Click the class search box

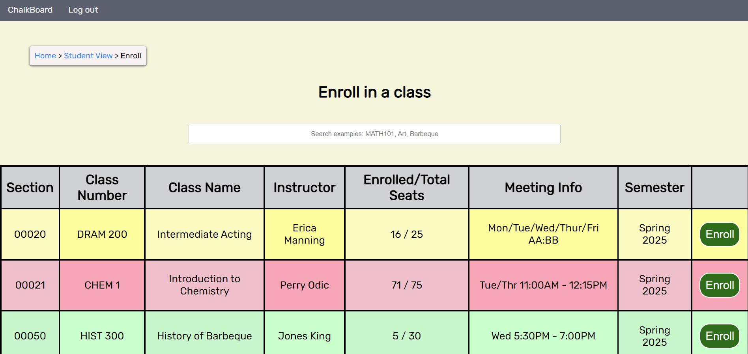pos(374,134)
